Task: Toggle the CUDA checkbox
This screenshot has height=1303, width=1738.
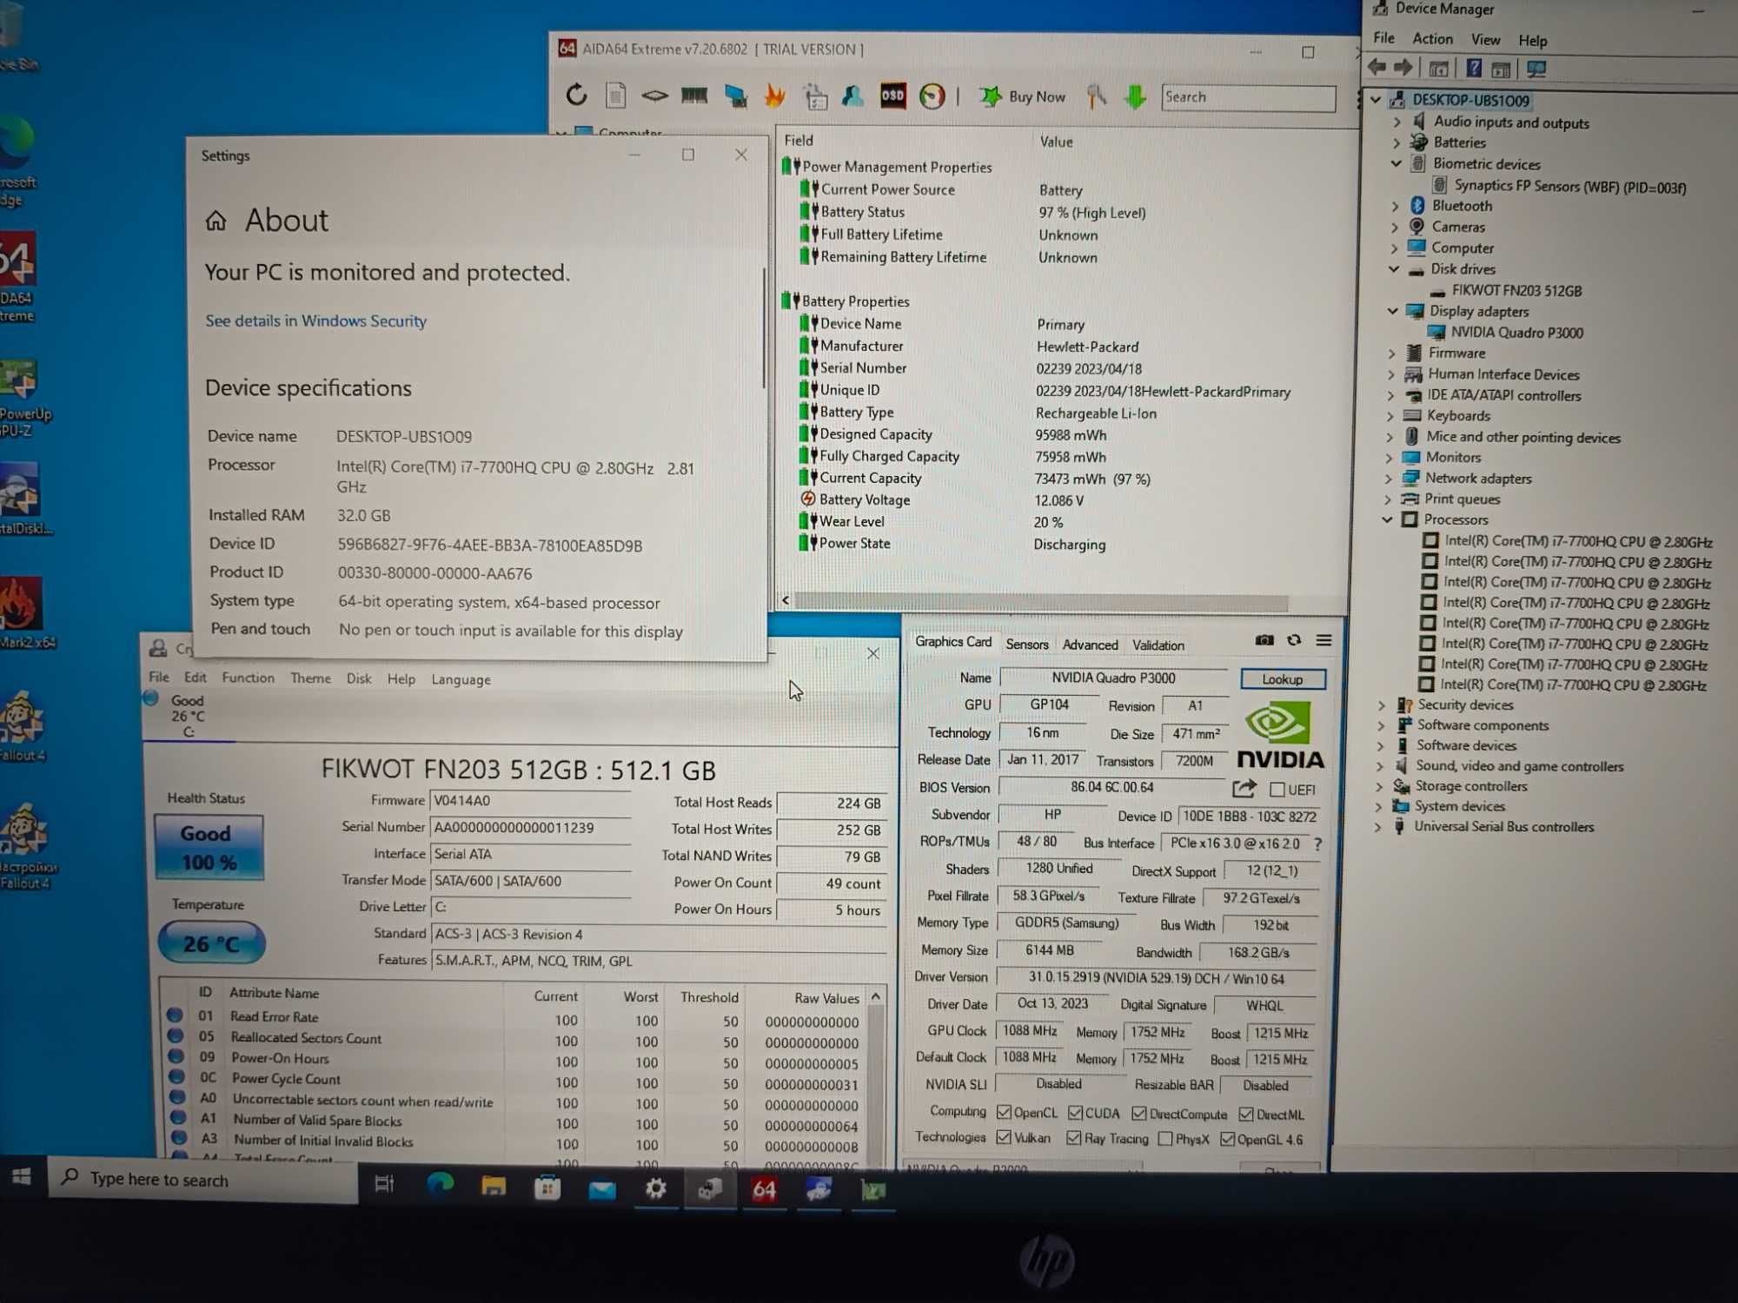Action: pyautogui.click(x=1075, y=1113)
